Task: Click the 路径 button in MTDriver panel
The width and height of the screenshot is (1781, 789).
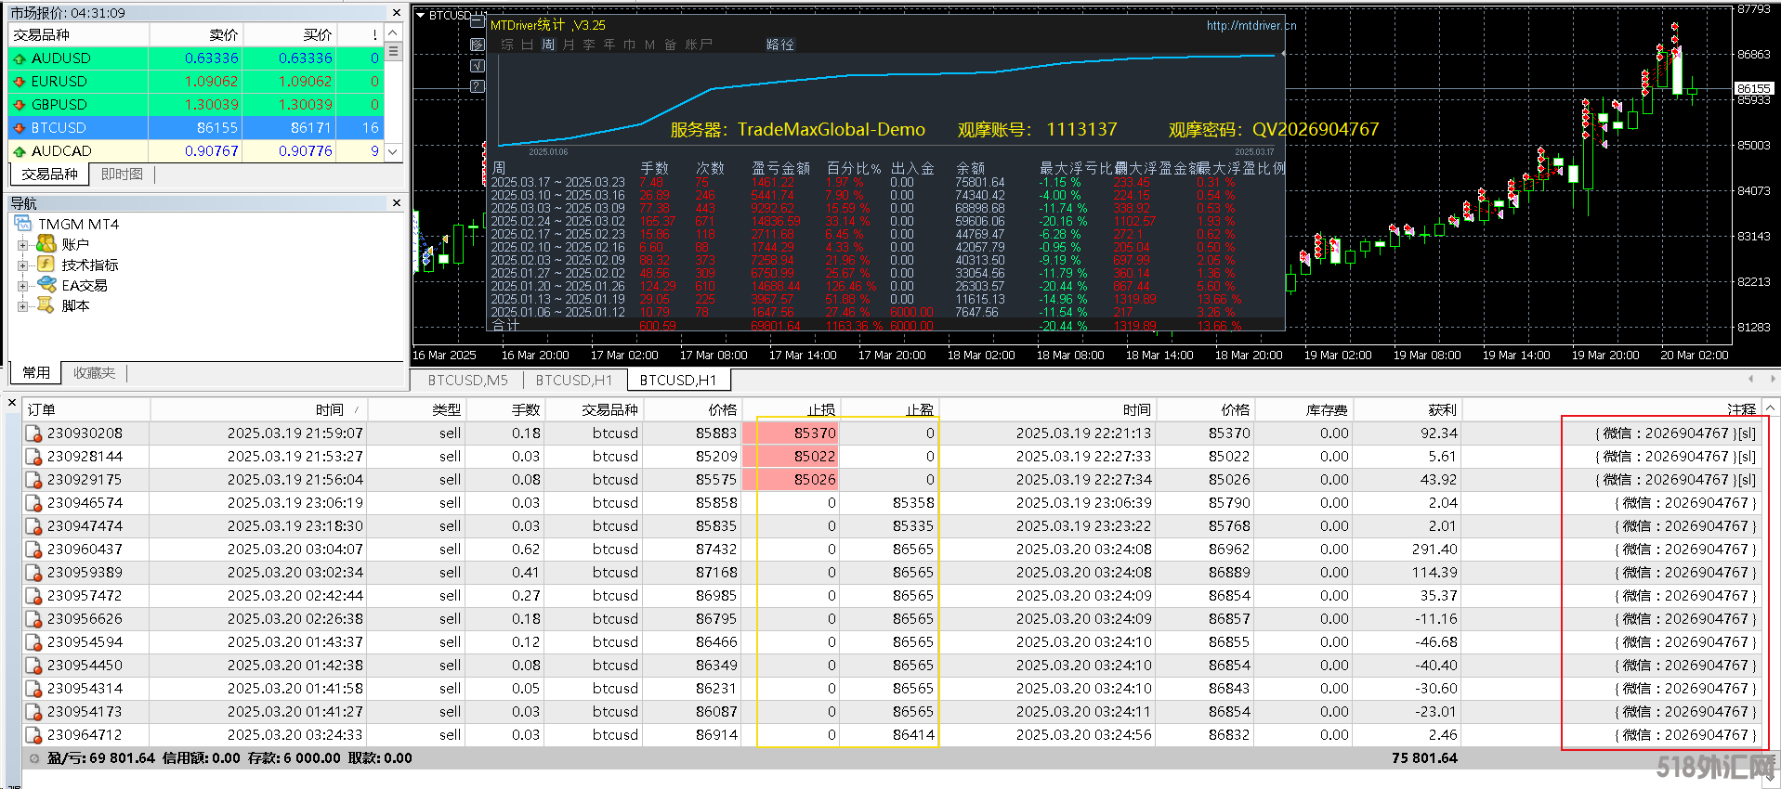Action: click(x=779, y=45)
